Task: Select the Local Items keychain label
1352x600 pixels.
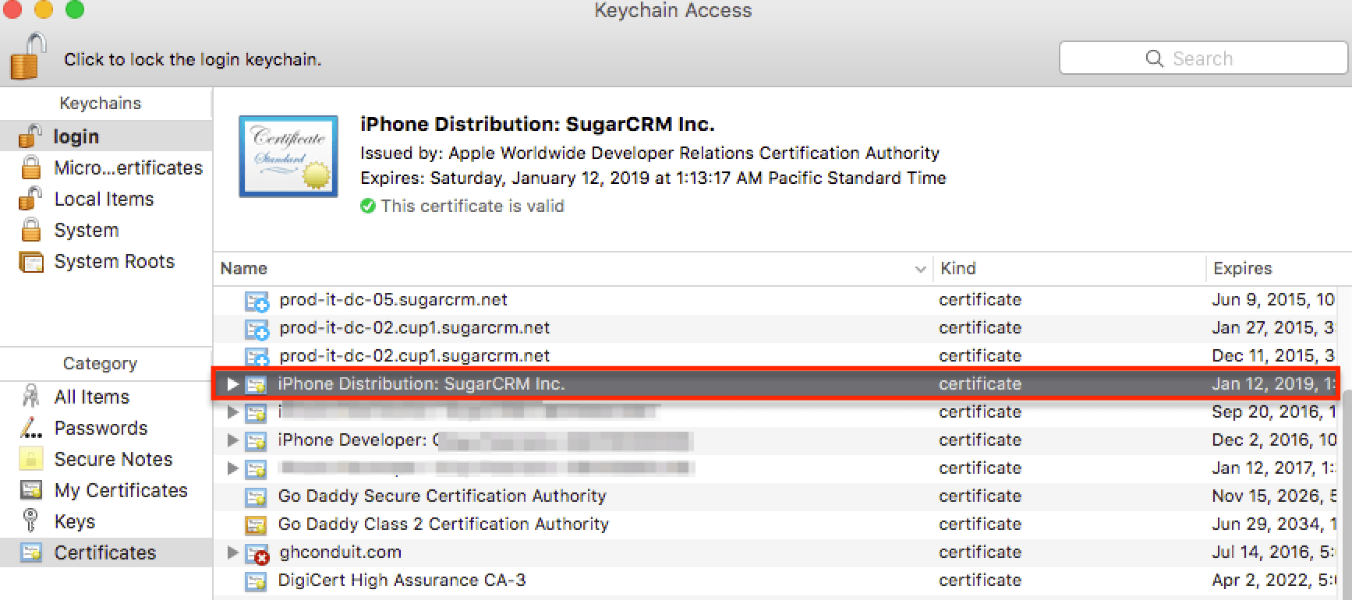Action: [x=104, y=199]
